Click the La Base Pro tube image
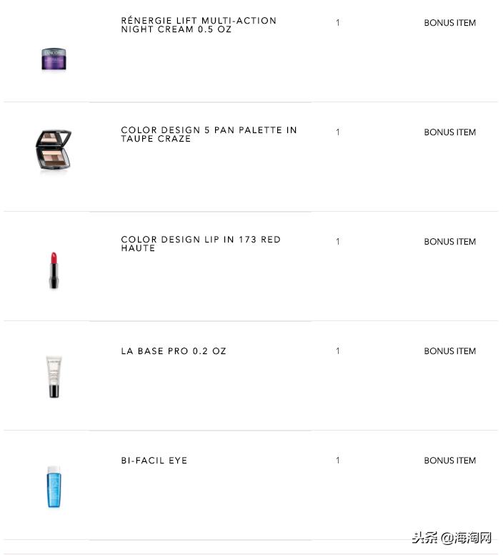The image size is (503, 555). [54, 375]
